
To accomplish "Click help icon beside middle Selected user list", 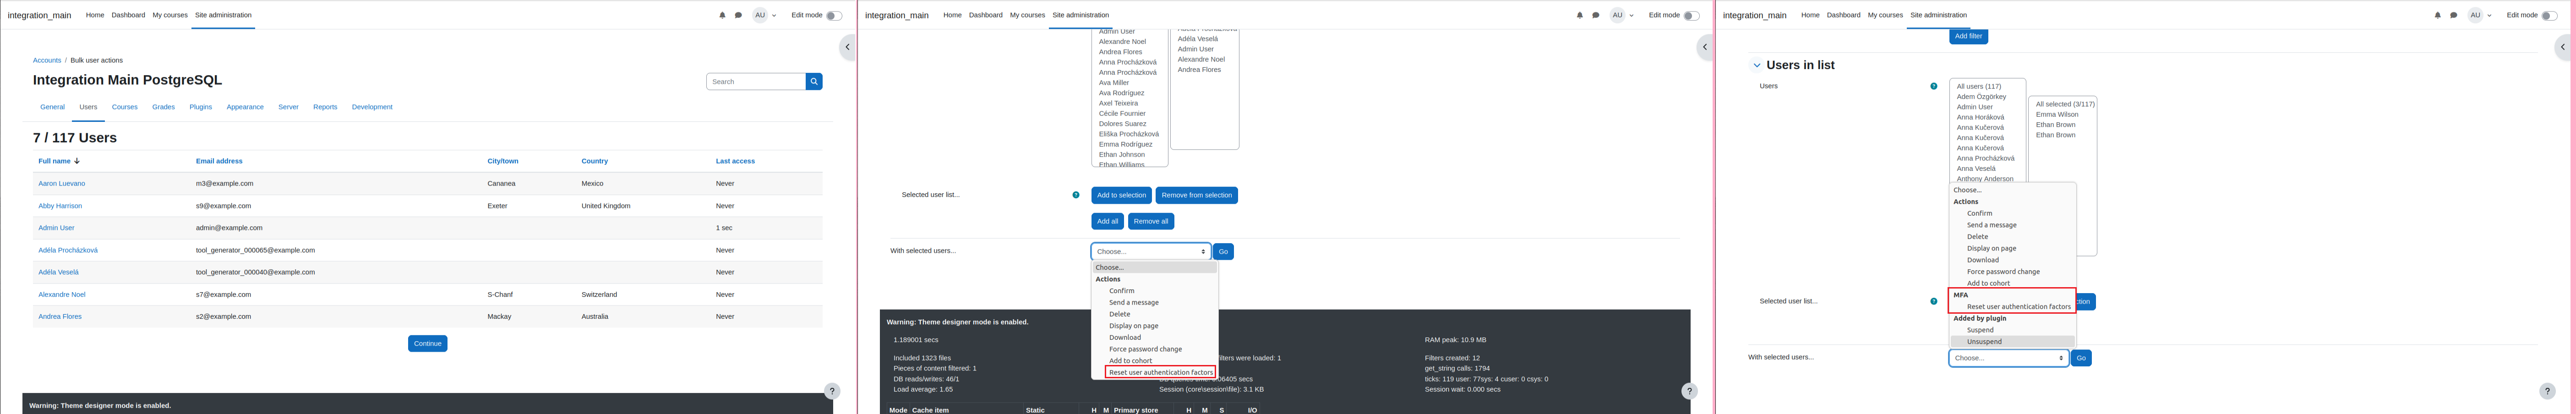I will coord(1076,195).
